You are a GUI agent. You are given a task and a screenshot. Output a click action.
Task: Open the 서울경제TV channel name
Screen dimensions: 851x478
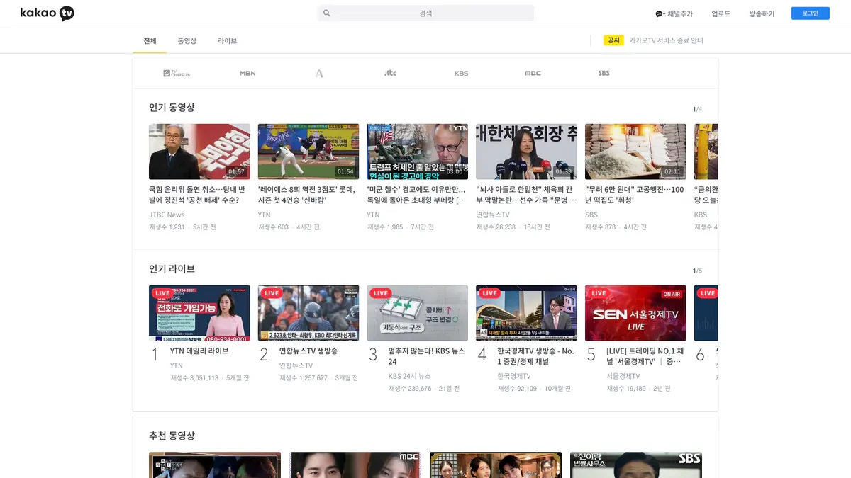pyautogui.click(x=623, y=376)
